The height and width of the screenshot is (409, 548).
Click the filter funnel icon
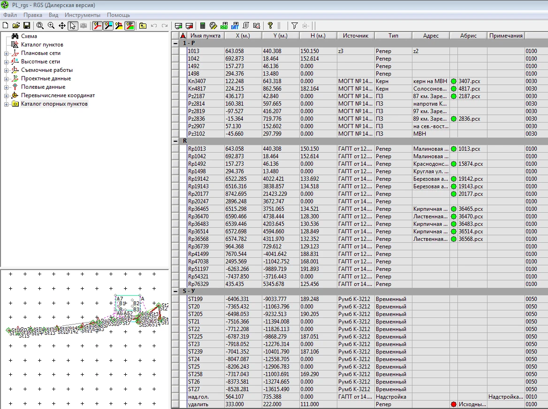294,26
